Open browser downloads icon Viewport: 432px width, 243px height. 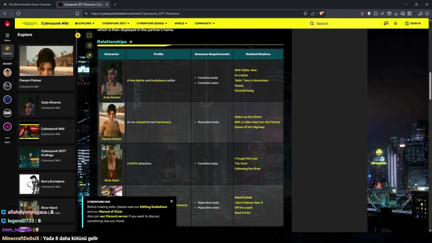[396, 13]
